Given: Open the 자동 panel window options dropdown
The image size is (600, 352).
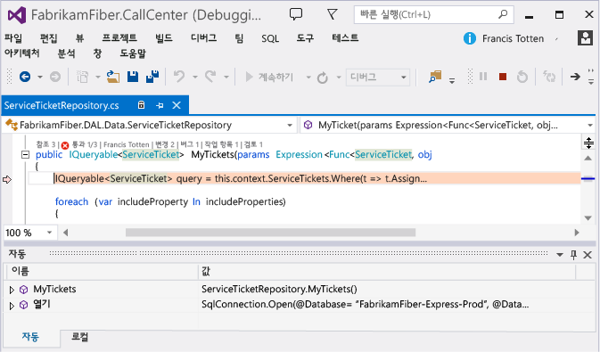Looking at the screenshot, I should pos(560,255).
